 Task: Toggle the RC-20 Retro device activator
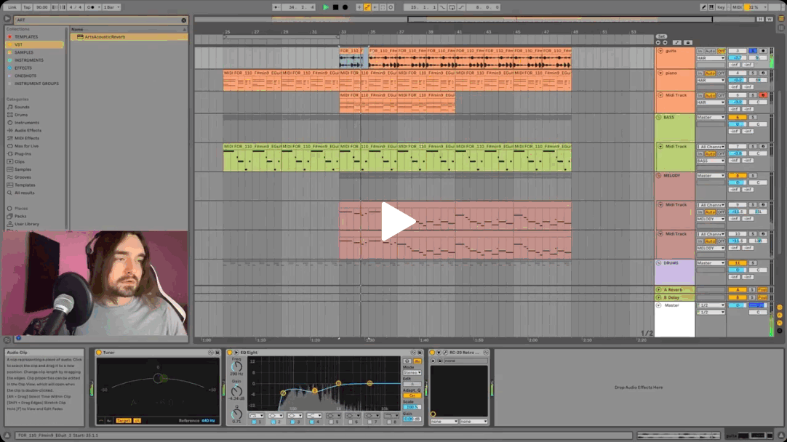pyautogui.click(x=432, y=353)
